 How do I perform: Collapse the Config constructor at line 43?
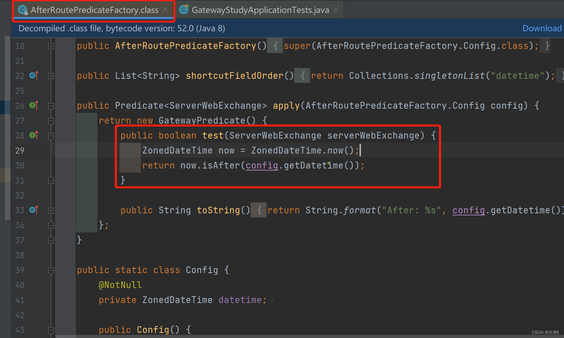pyautogui.click(x=51, y=330)
